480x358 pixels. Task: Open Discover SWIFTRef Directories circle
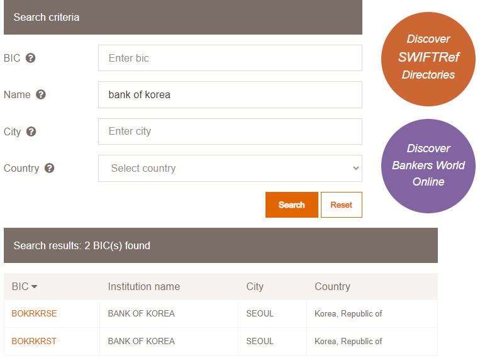428,59
